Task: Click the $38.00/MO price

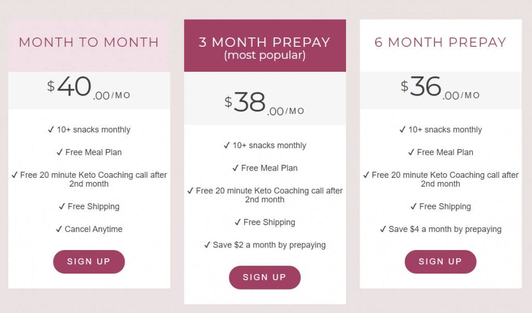Action: point(264,103)
